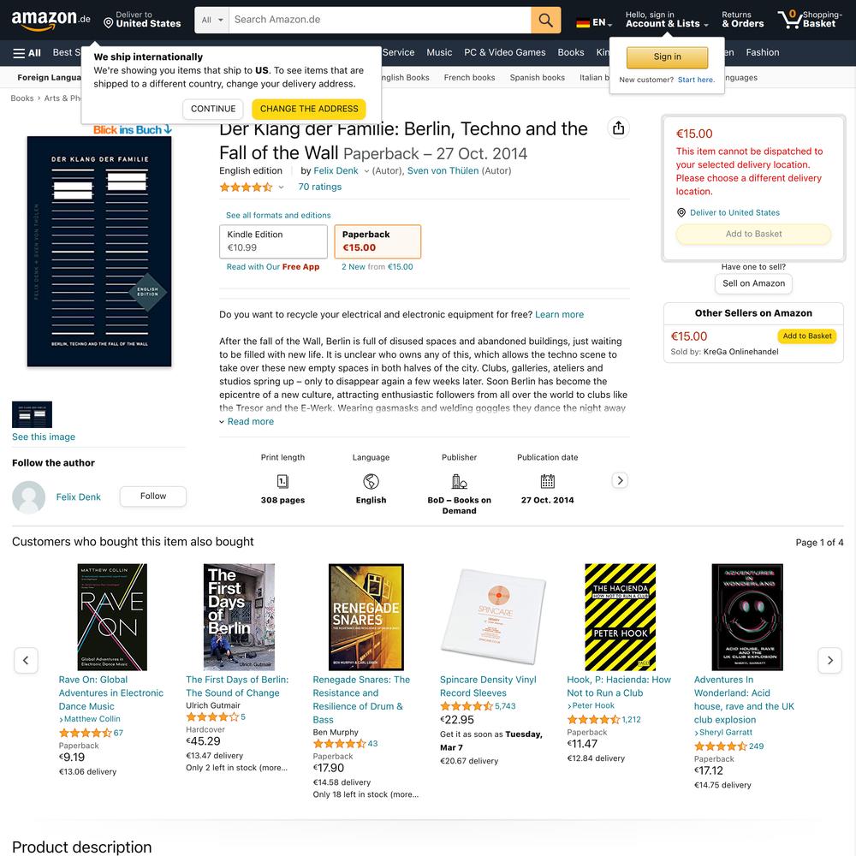The image size is (856, 856).
Task: Click the CHANGE THE ADDRESS button
Action: (309, 109)
